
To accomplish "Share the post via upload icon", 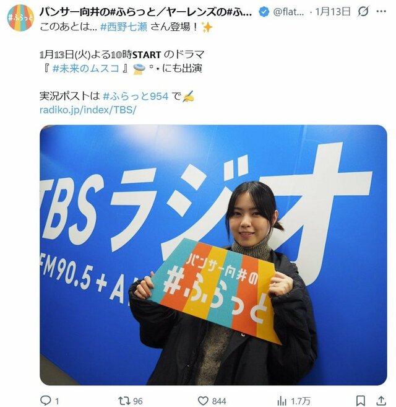I will click(x=381, y=401).
